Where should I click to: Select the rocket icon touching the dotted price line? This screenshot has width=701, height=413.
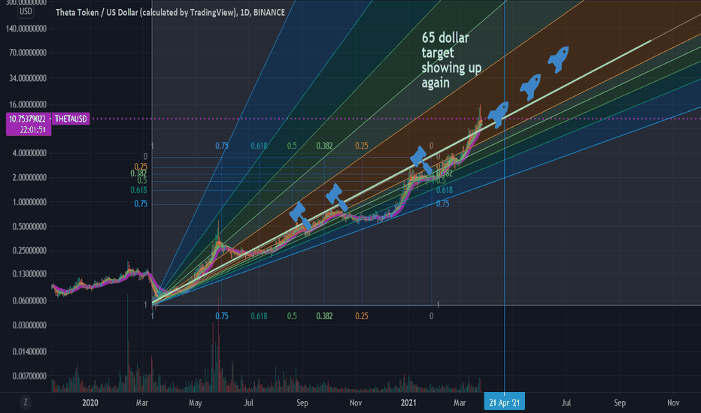click(x=498, y=115)
